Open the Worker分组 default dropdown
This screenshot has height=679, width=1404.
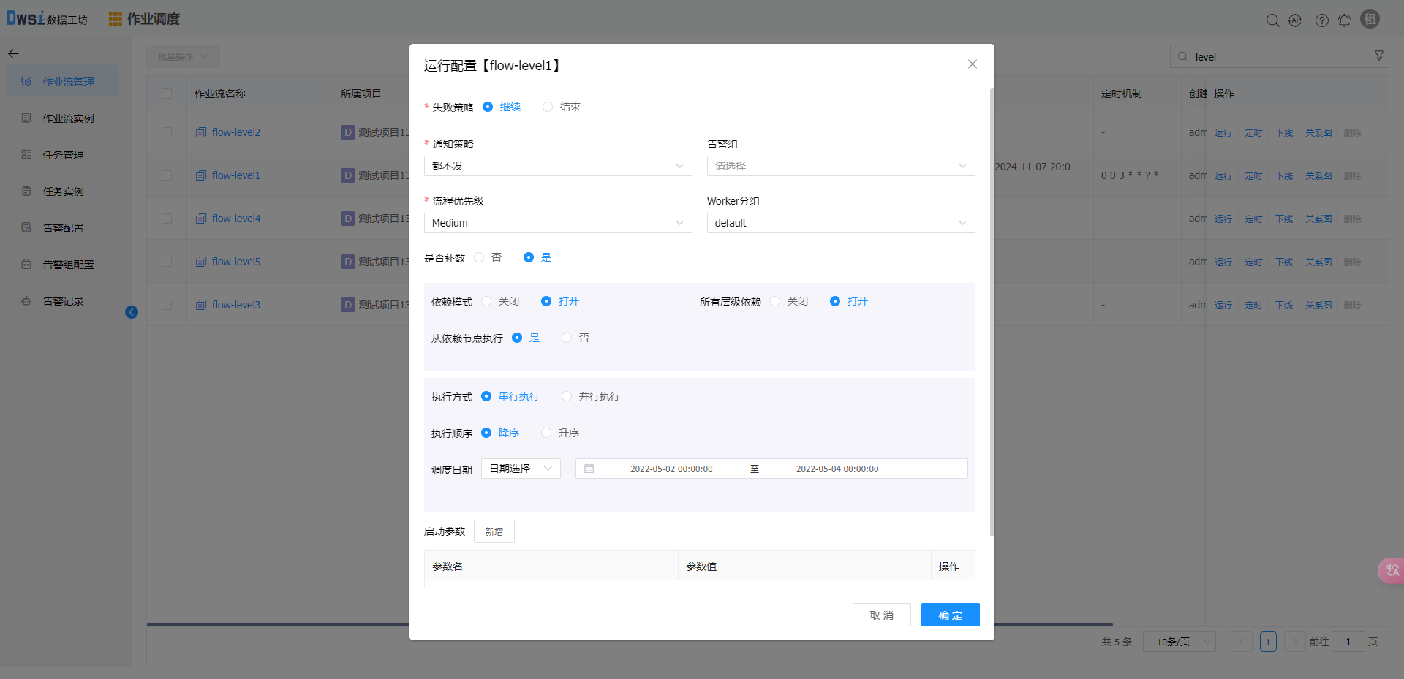tap(840, 223)
